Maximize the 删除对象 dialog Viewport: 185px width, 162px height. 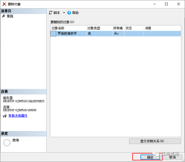coord(166,4)
